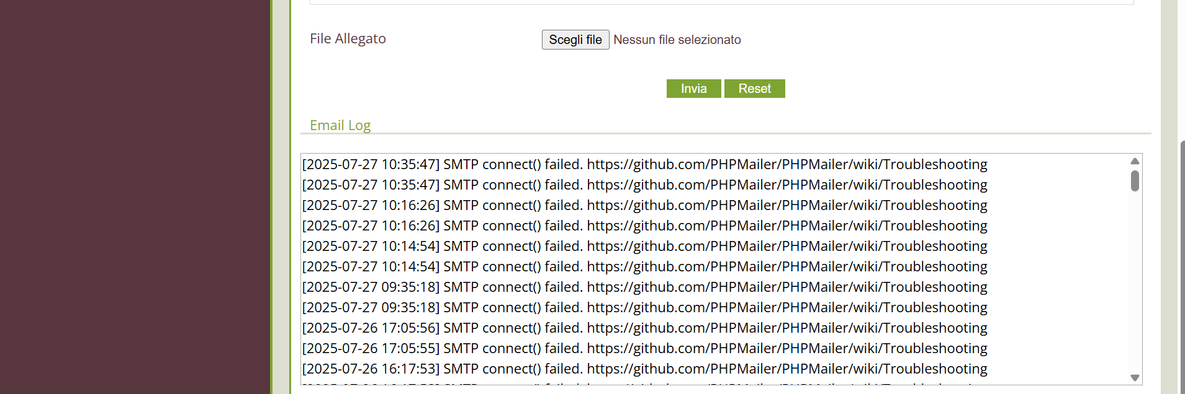
Task: Click the Nessun file selezionato text
Action: click(677, 40)
